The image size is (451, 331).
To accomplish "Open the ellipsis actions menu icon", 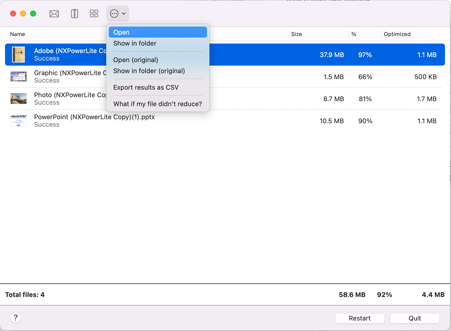I will (x=114, y=14).
